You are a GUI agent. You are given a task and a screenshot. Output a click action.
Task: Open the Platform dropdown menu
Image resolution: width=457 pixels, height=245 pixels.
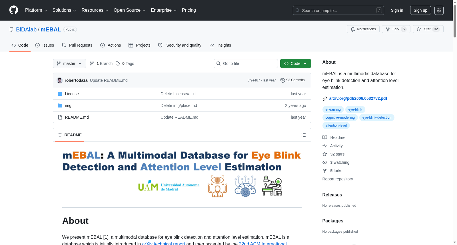click(x=36, y=10)
